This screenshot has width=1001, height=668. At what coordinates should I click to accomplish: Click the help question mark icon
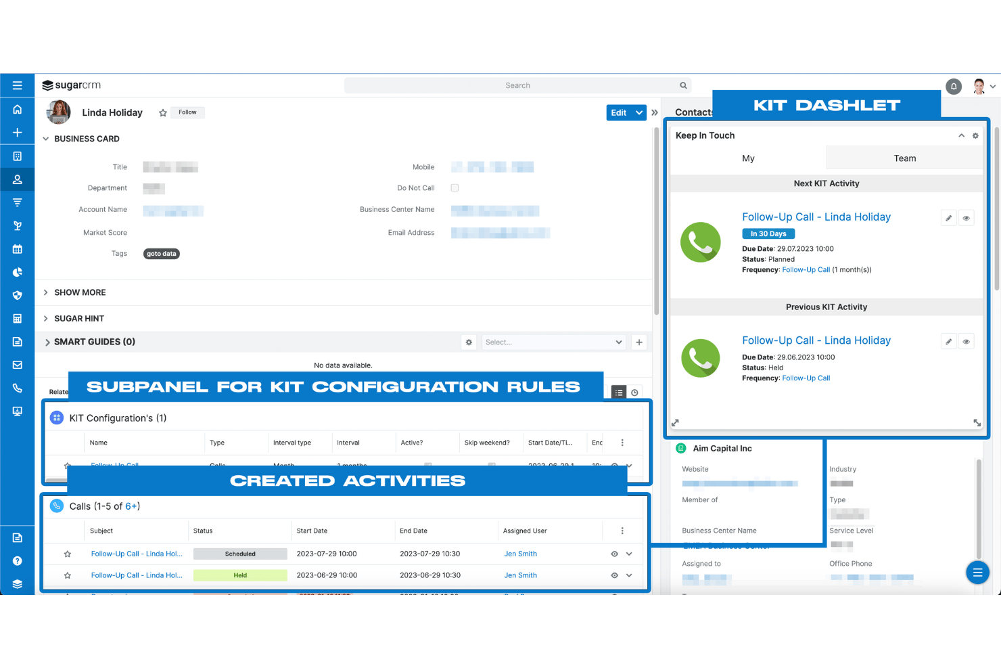pyautogui.click(x=18, y=560)
